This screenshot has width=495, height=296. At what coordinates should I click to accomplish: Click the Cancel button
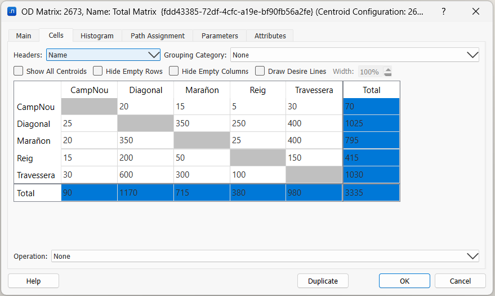460,281
